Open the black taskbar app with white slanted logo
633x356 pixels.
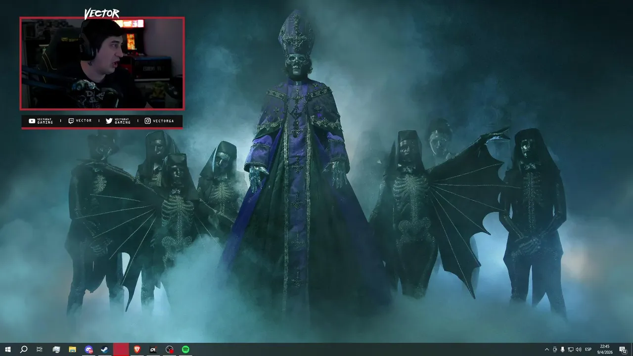(153, 350)
